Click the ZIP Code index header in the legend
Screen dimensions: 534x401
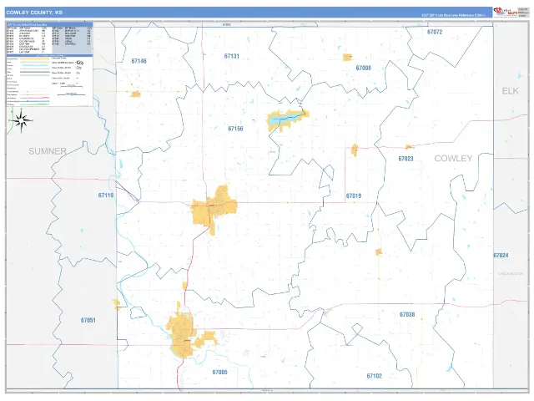[49, 25]
